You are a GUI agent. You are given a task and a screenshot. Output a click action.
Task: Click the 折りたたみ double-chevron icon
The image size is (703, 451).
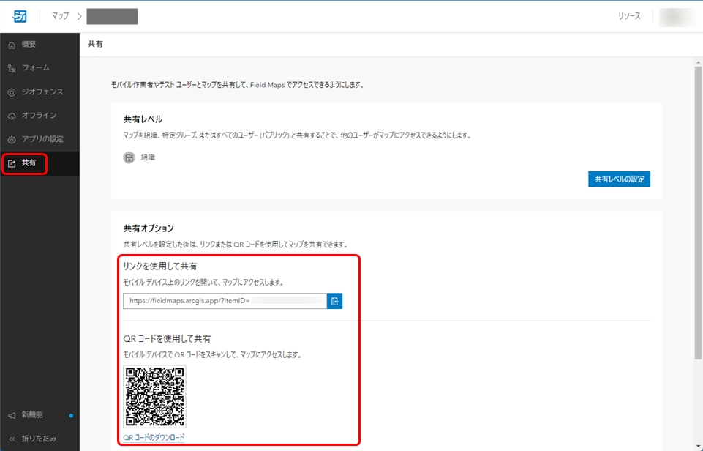tap(12, 439)
